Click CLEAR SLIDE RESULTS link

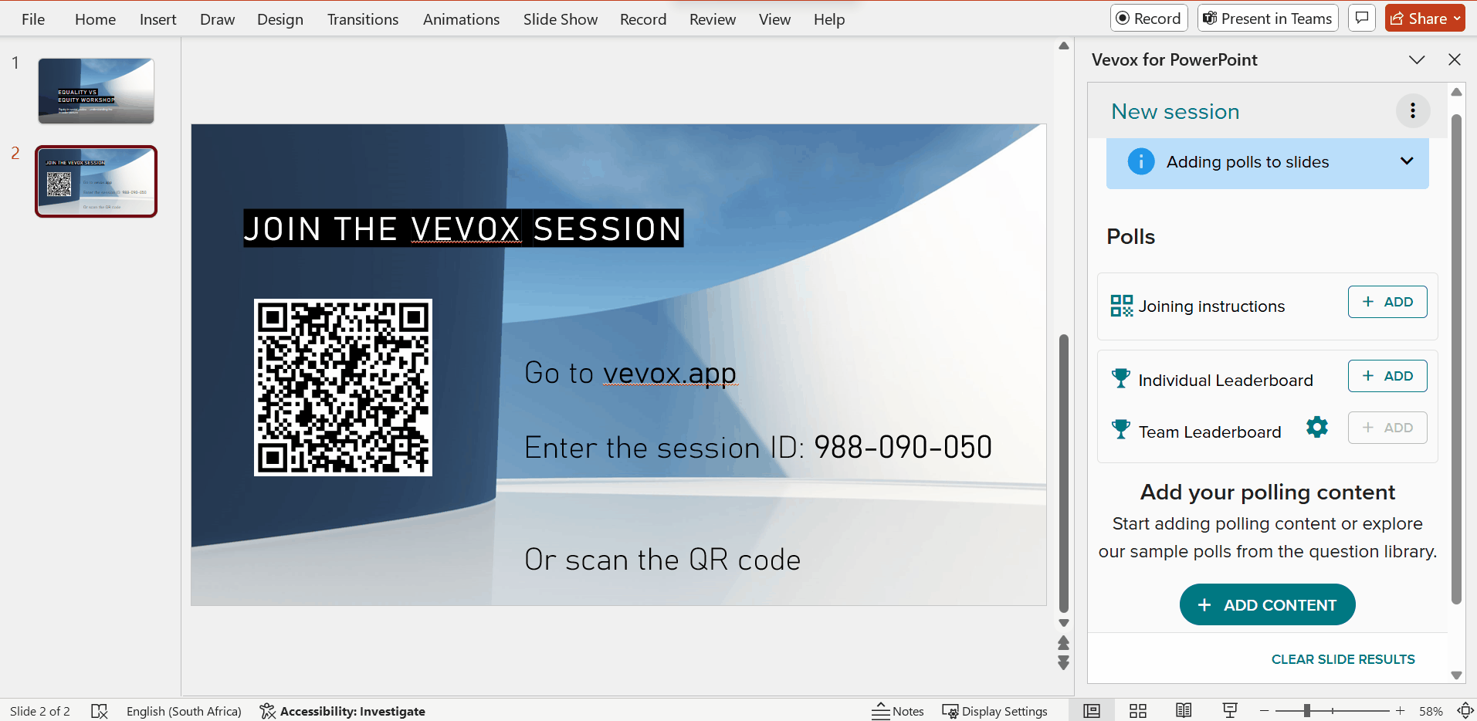(x=1343, y=659)
